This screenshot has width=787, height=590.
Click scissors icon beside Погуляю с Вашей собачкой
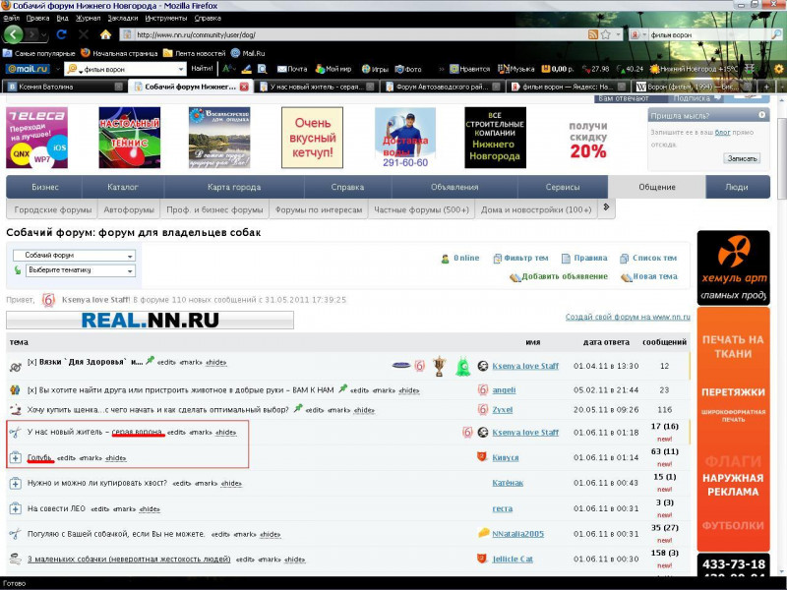[16, 534]
